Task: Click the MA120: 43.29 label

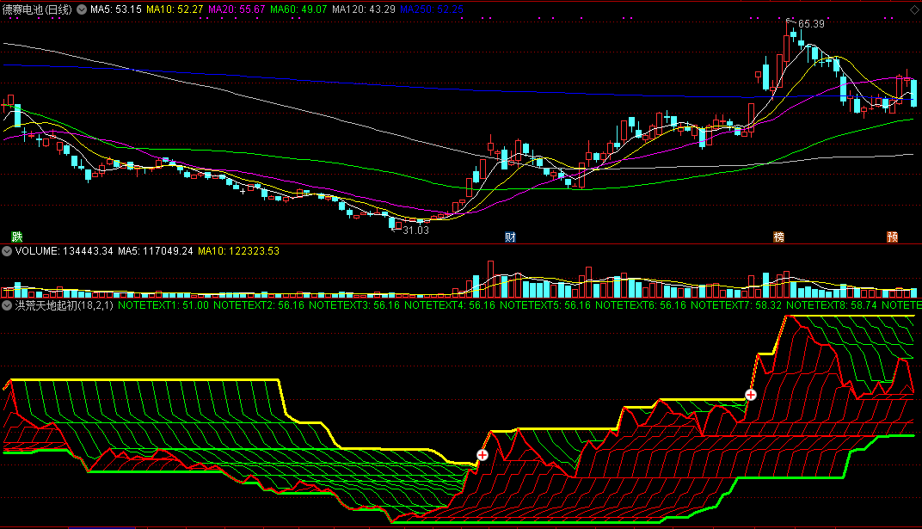Action: pos(364,9)
